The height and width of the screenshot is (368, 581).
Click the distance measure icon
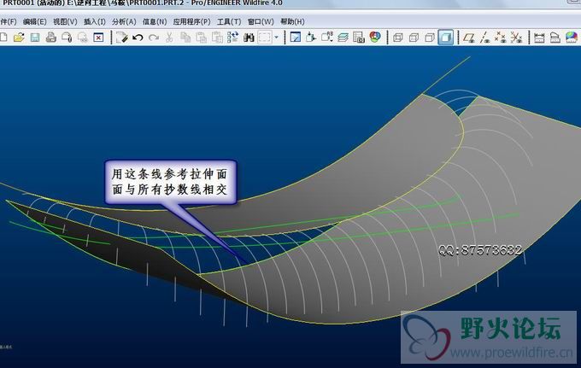(539, 37)
